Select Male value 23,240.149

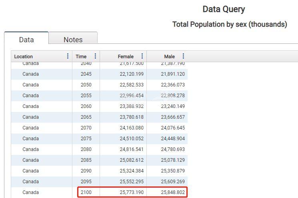(173, 106)
